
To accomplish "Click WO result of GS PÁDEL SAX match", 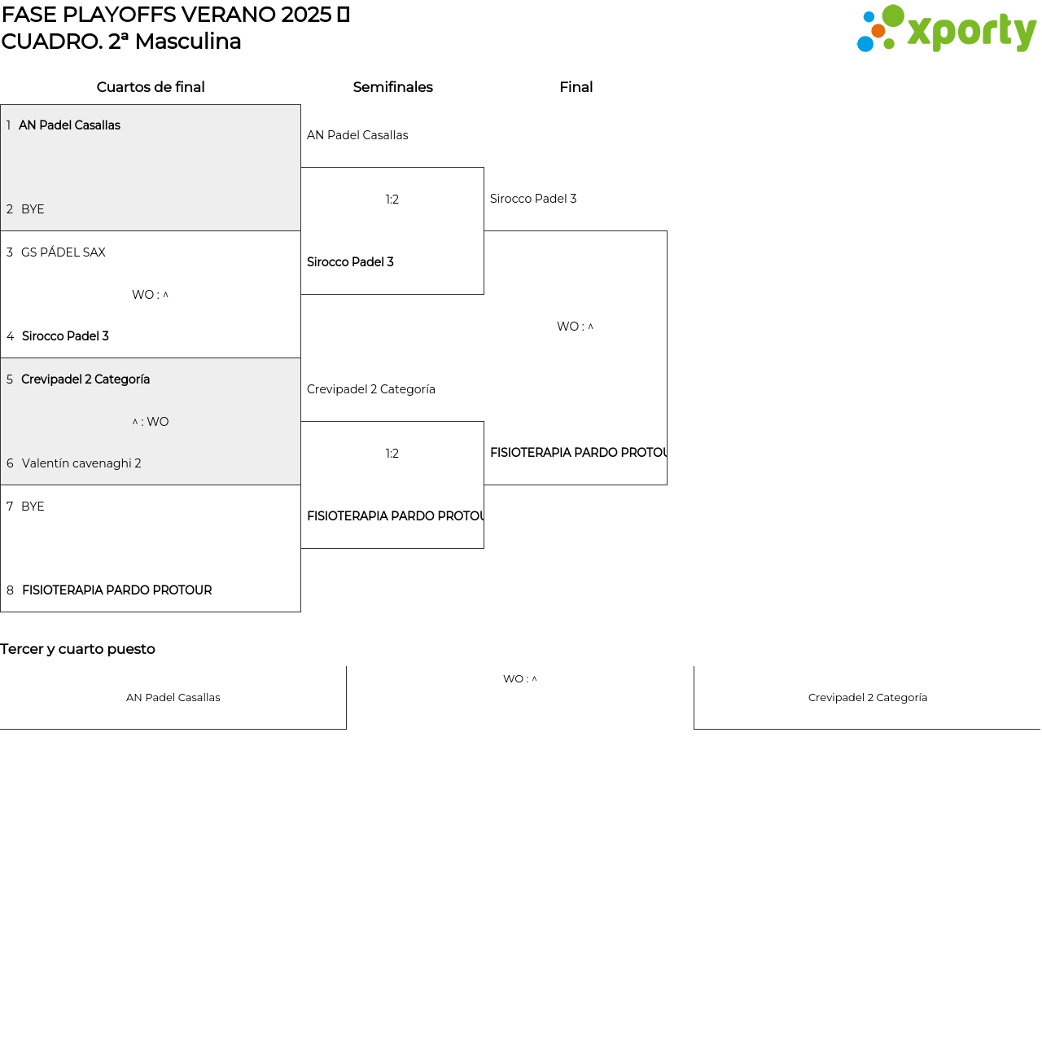I will [x=151, y=295].
